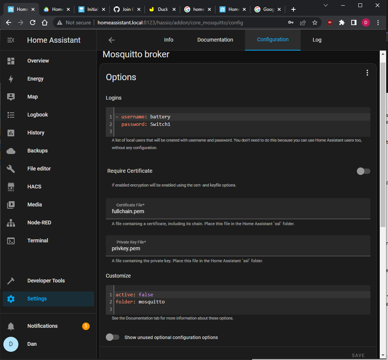Viewport: 388px width, 360px height.
Task: Click password line in Logins editor
Action: click(x=242, y=124)
